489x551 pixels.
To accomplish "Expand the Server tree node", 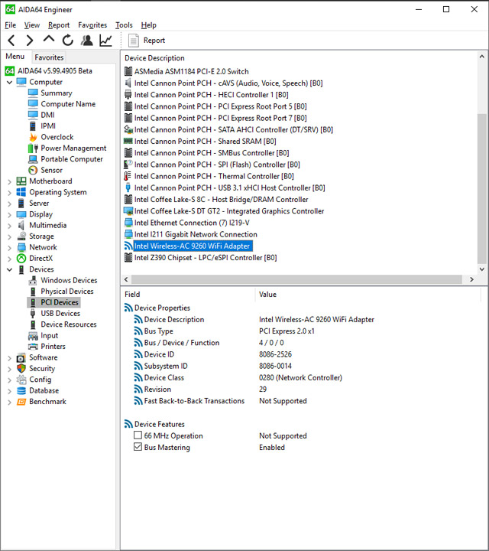I will (x=9, y=204).
